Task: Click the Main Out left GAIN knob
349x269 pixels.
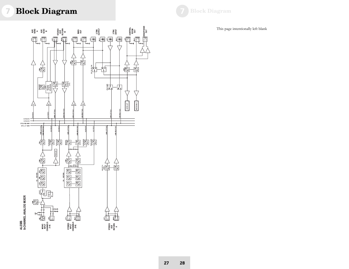Action: (74, 62)
